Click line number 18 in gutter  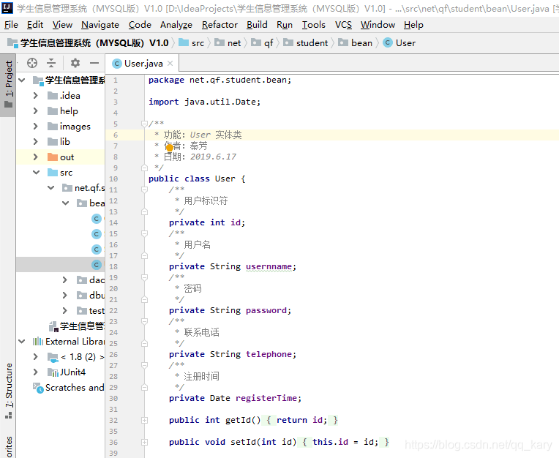pos(113,266)
